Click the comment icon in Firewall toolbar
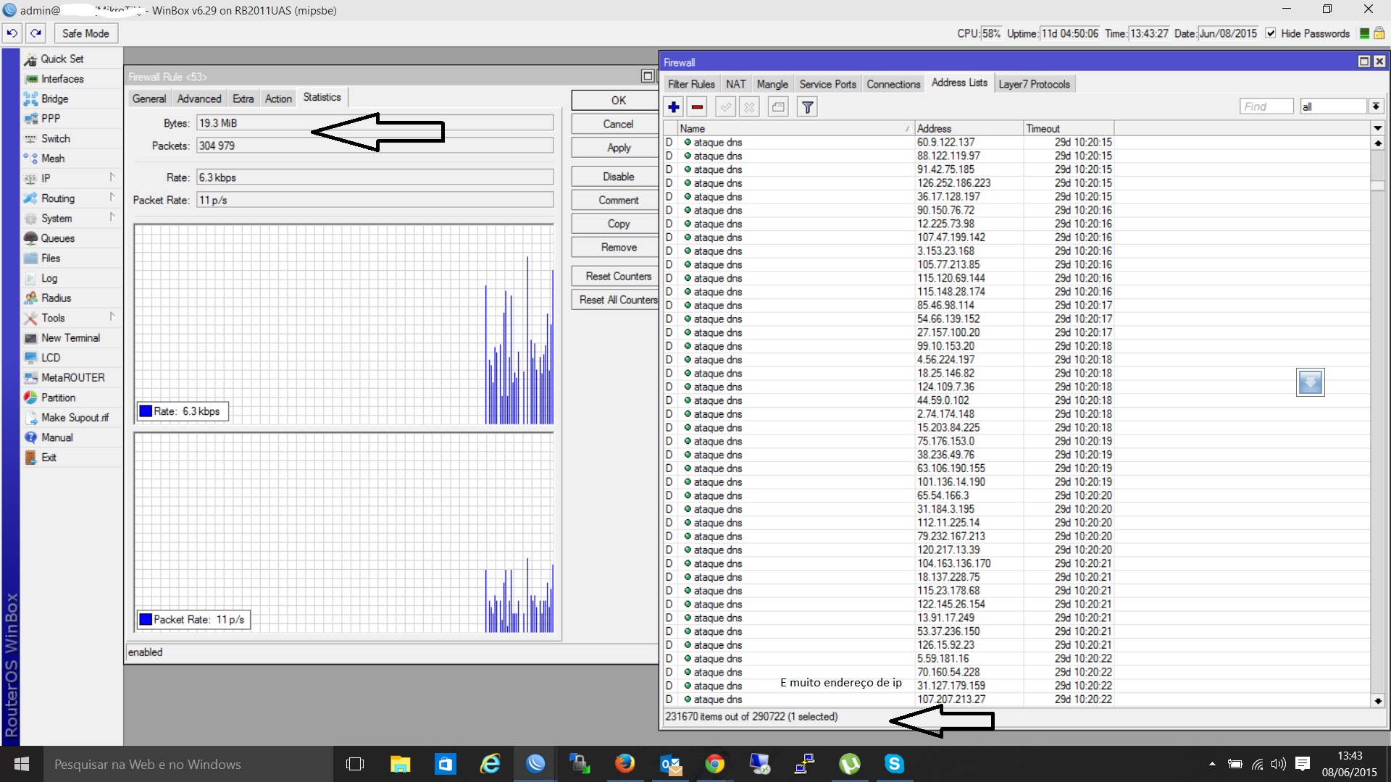Viewport: 1391px width, 782px height. (778, 107)
